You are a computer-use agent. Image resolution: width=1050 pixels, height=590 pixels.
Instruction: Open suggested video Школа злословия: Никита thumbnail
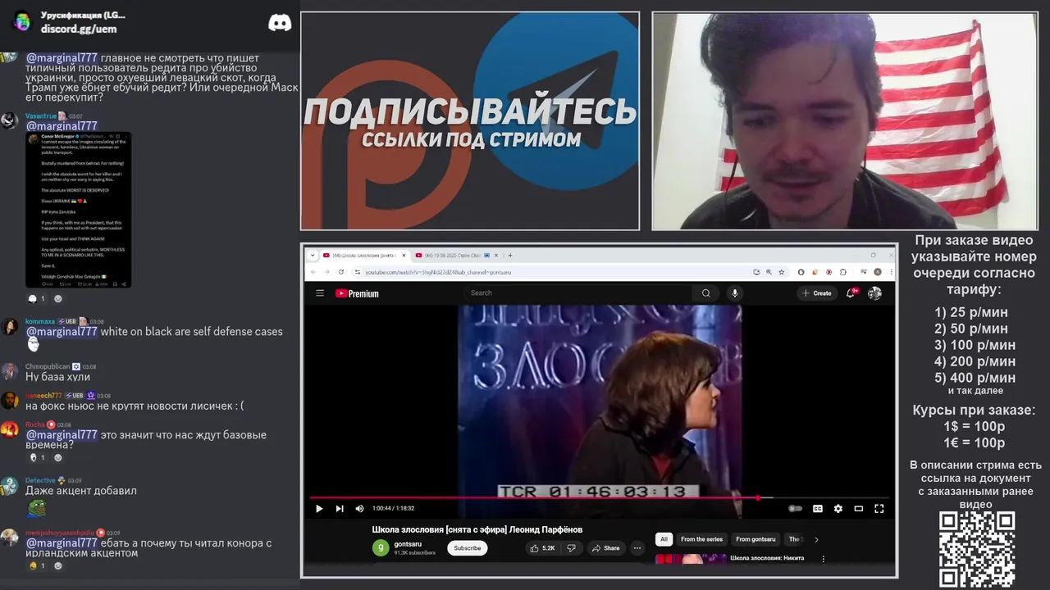pyautogui.click(x=691, y=559)
